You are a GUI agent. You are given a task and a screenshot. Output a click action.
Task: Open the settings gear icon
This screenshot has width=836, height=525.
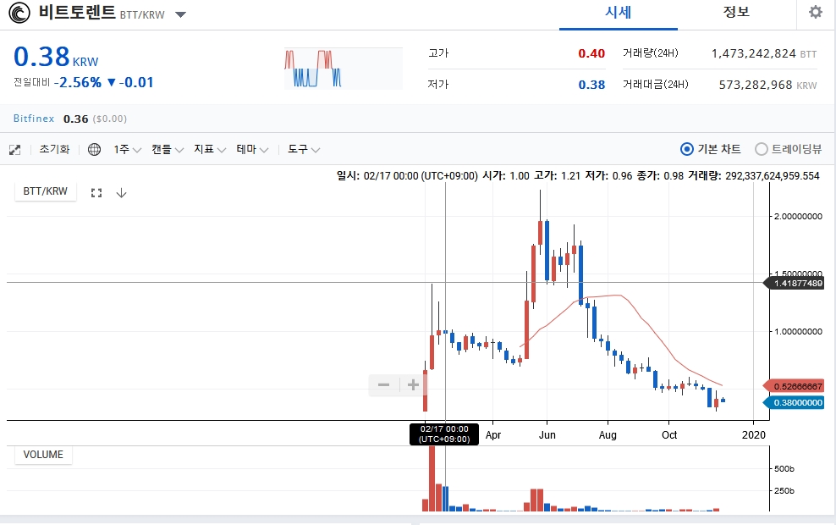(815, 12)
